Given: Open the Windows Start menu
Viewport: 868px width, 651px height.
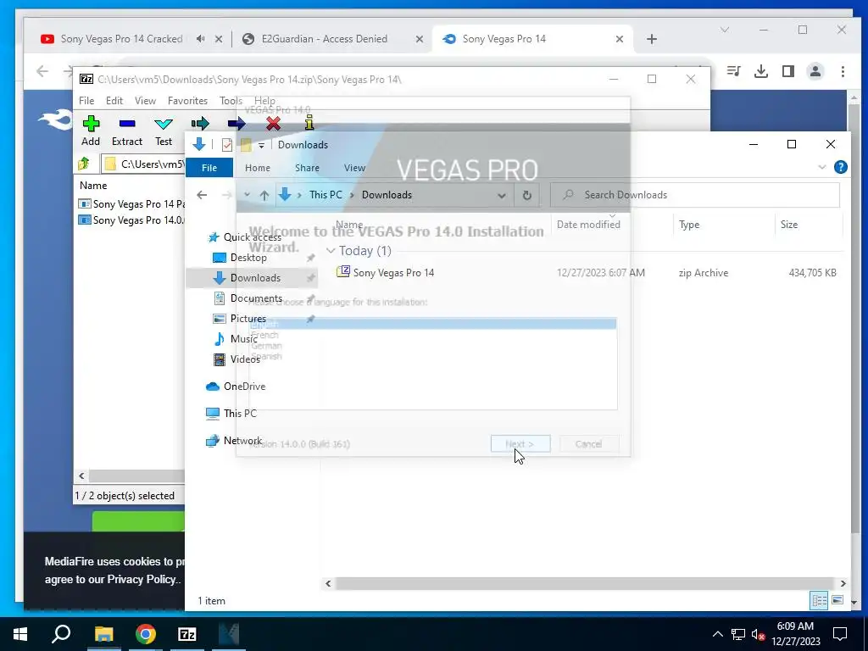Looking at the screenshot, I should click(x=20, y=634).
